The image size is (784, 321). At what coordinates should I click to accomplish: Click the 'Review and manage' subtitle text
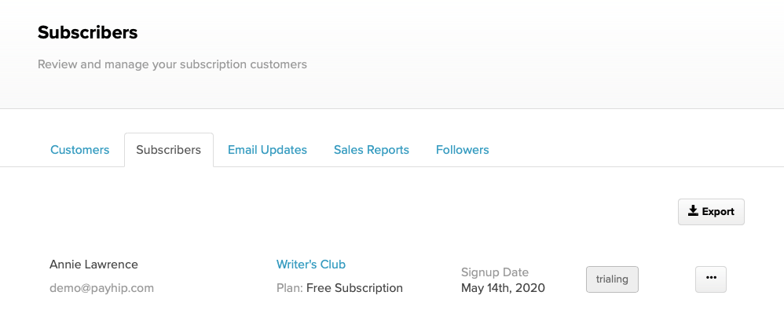(x=172, y=64)
